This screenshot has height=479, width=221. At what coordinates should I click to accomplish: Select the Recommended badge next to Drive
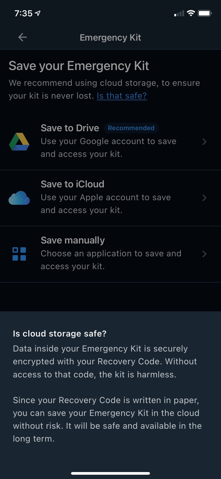click(x=131, y=128)
